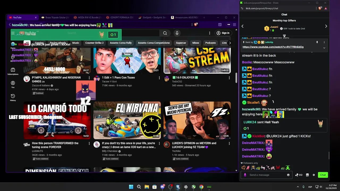Expand pinned message with chevron
Image resolution: width=340 pixels, height=191 pixels.
click(324, 48)
